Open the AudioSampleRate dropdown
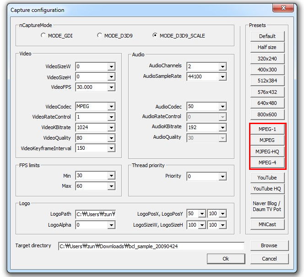Screen dimensions: 304x277 tap(223, 76)
